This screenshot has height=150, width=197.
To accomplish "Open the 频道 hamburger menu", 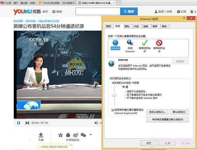I will [57, 12].
